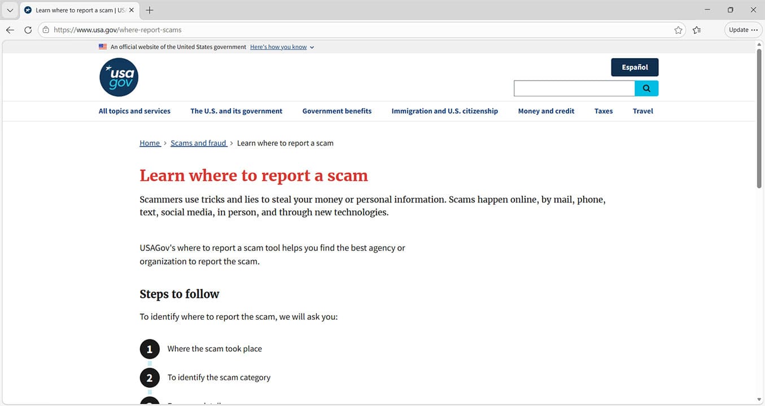
Task: Select the 'Learn where to report a scam' browser tab
Action: click(79, 10)
